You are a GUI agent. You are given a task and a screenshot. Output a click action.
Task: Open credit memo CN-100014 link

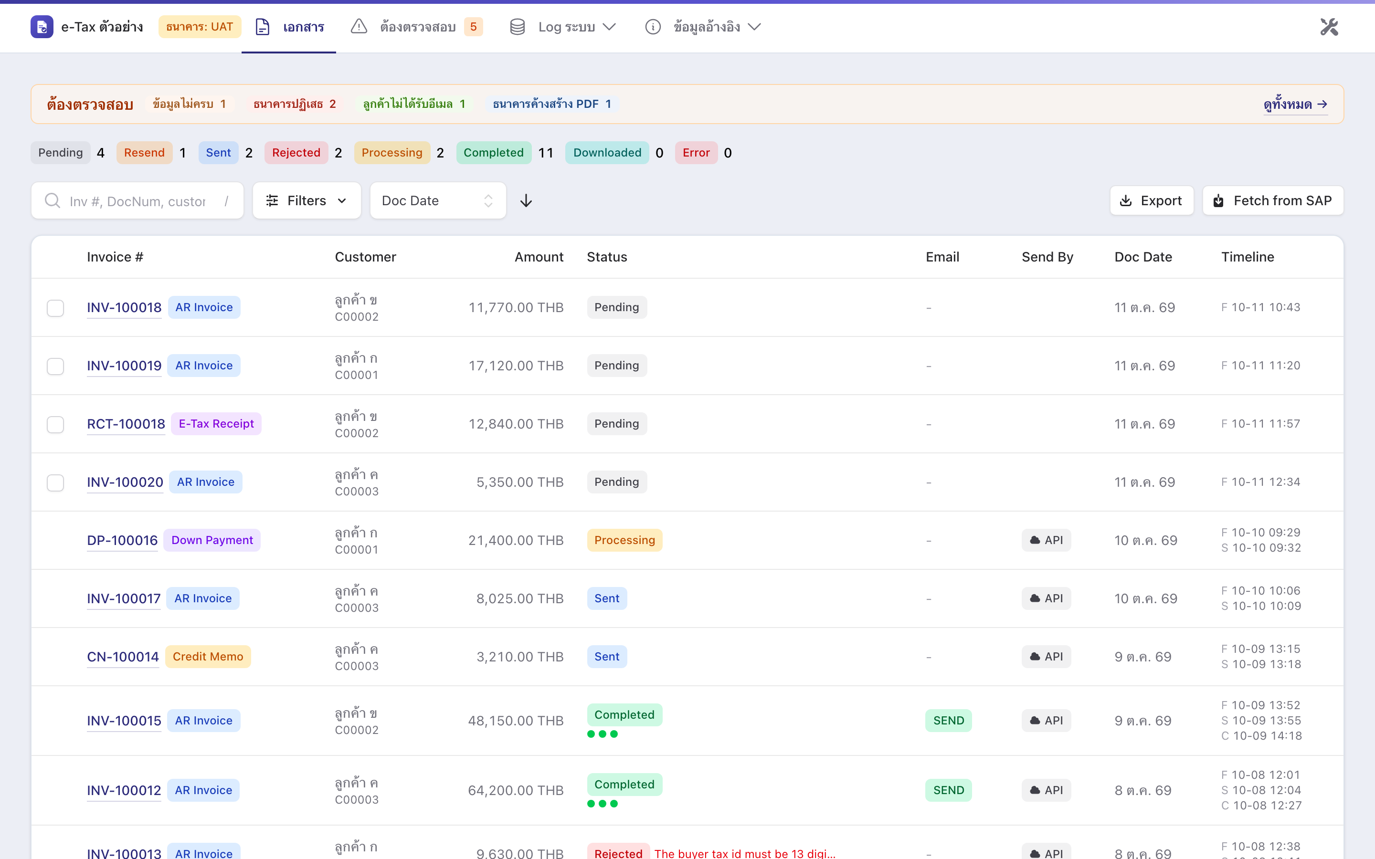point(123,657)
